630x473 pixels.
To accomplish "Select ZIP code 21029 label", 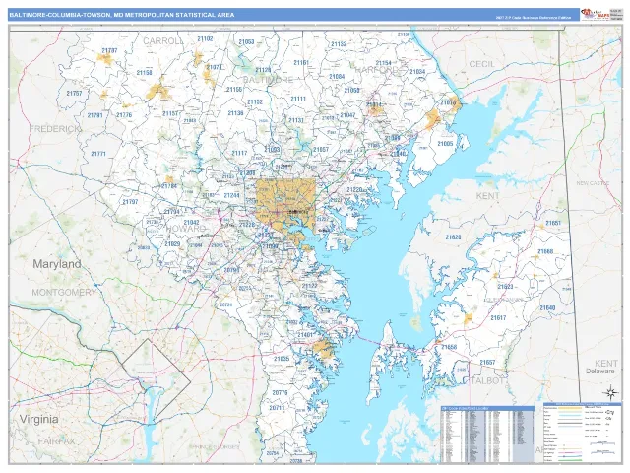I will pyautogui.click(x=172, y=243).
